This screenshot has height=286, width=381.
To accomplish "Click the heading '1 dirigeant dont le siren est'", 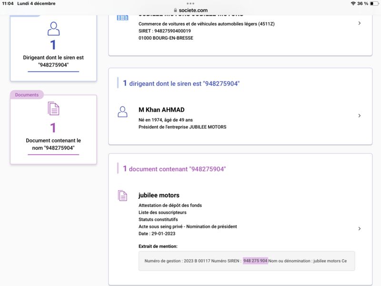I will tap(181, 83).
